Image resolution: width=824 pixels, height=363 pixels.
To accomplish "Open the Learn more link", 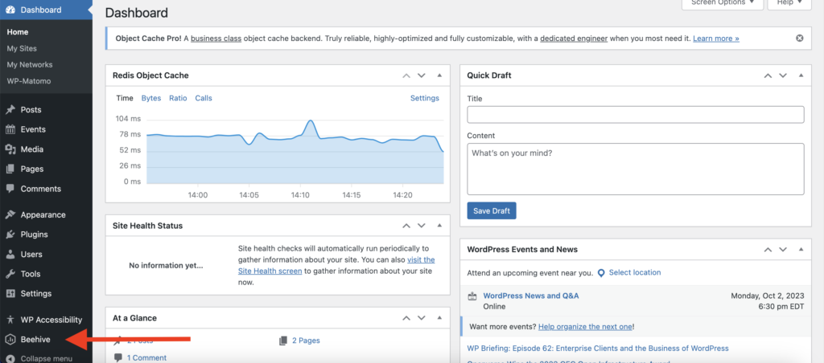I will click(716, 39).
